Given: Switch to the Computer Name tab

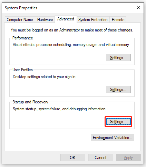Looking at the screenshot, I should (x=20, y=20).
